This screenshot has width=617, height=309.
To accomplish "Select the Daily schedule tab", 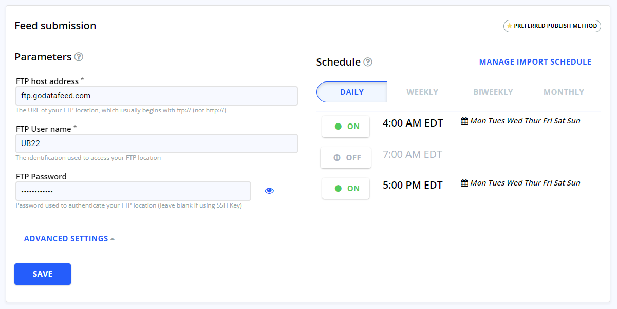I will point(352,92).
